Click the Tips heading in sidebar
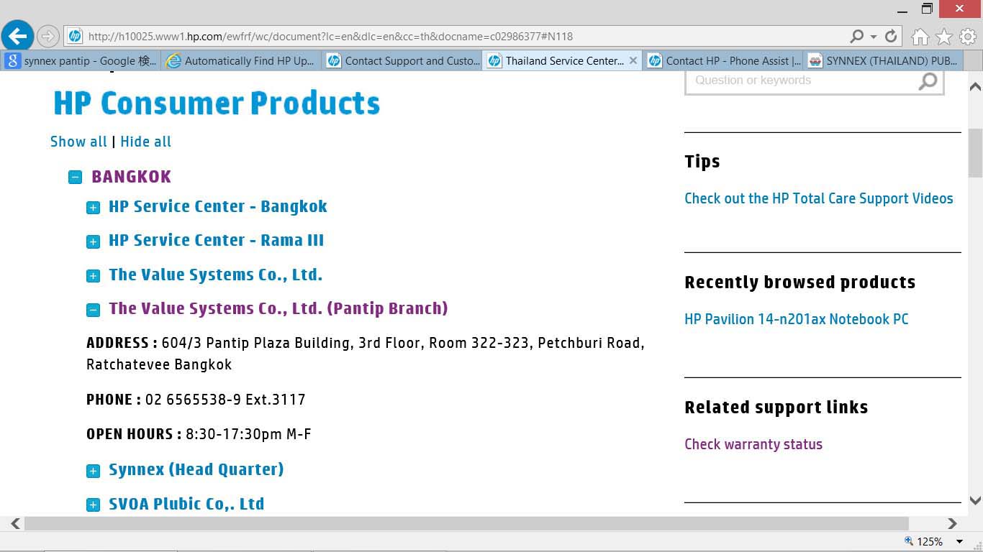The height and width of the screenshot is (552, 983). click(x=702, y=162)
